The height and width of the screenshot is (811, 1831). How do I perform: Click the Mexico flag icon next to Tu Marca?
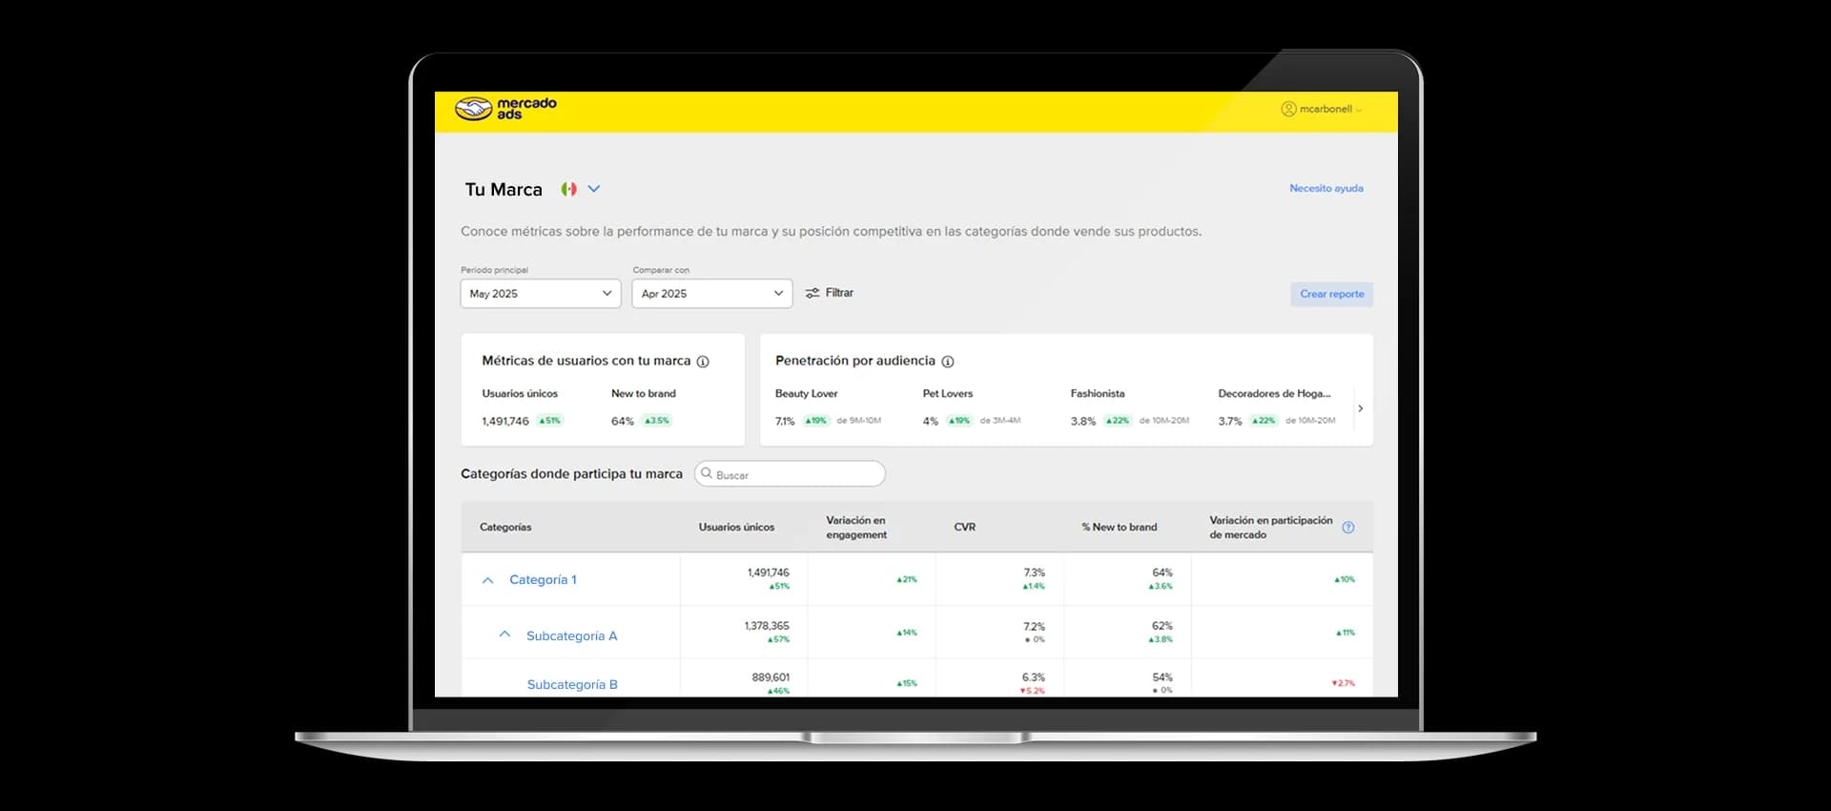[569, 189]
